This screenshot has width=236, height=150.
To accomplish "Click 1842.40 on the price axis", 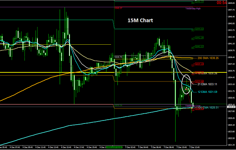I will [x=231, y=37].
